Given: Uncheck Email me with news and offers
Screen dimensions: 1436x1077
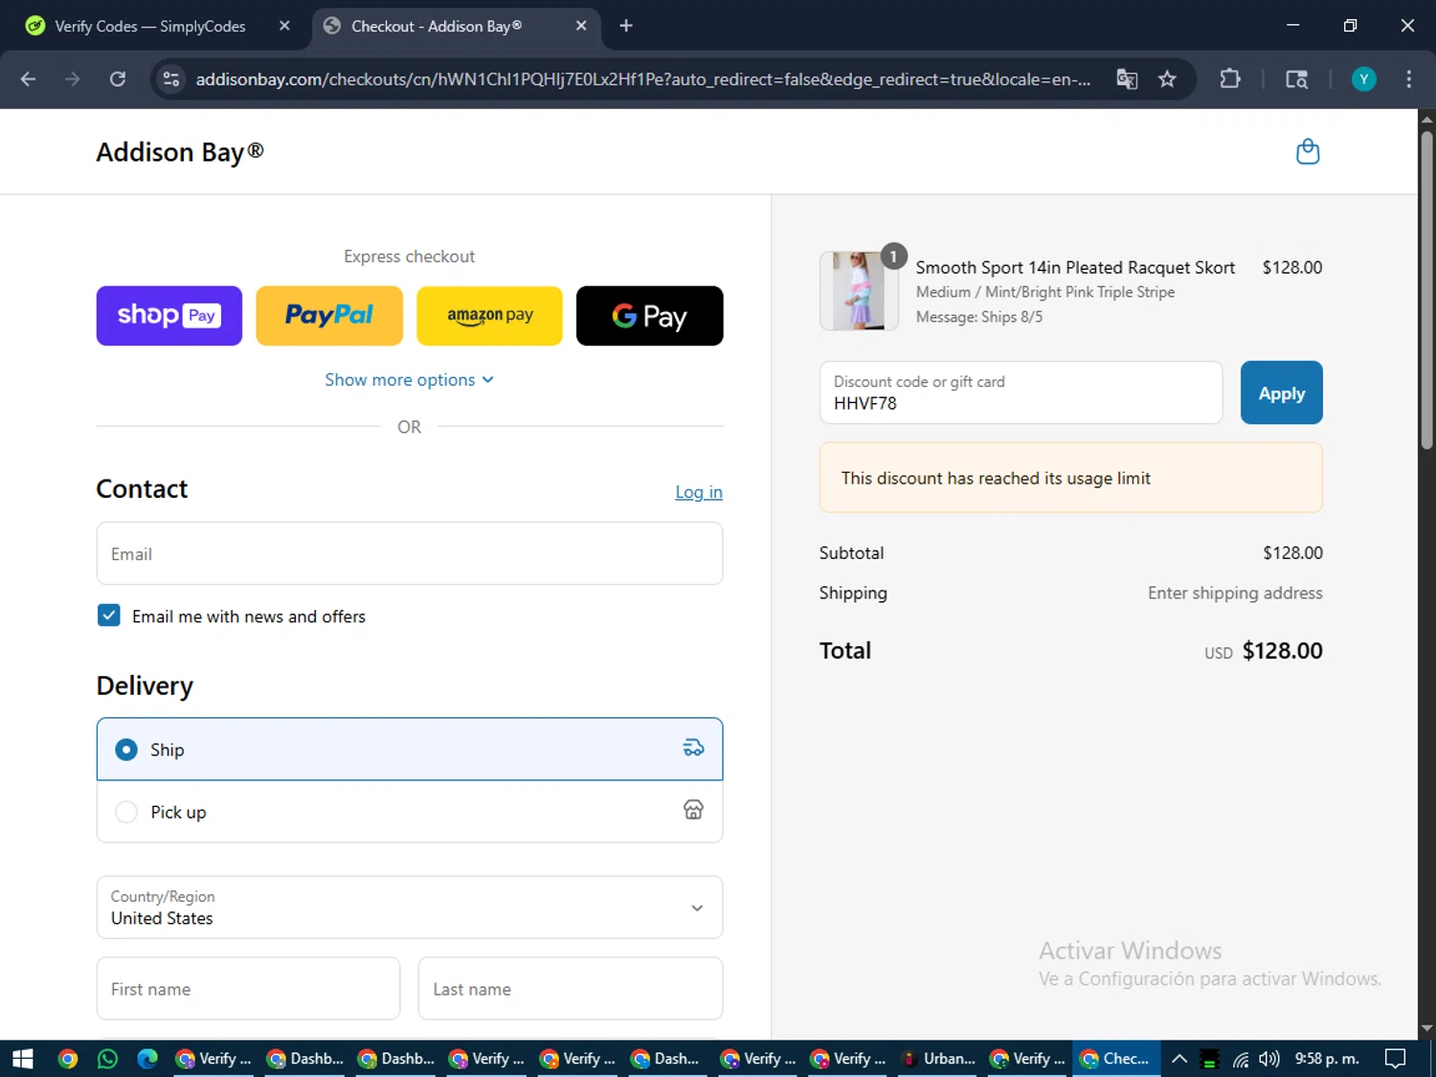Looking at the screenshot, I should point(109,616).
